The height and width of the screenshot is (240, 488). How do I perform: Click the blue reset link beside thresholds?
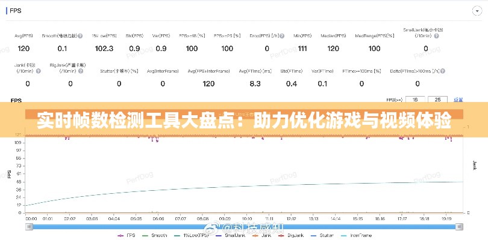point(458,100)
